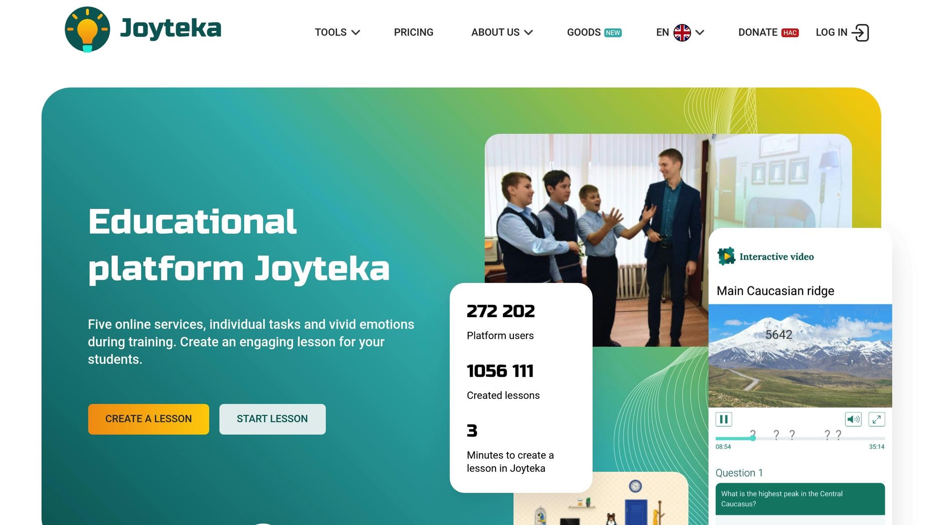Click the log in arrow icon

[860, 32]
